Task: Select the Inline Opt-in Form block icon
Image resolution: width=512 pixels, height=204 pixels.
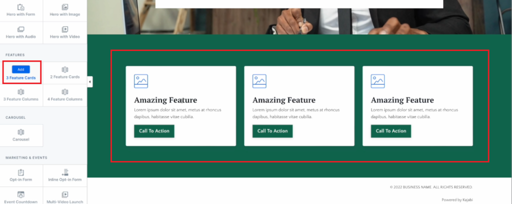Action: (65, 172)
